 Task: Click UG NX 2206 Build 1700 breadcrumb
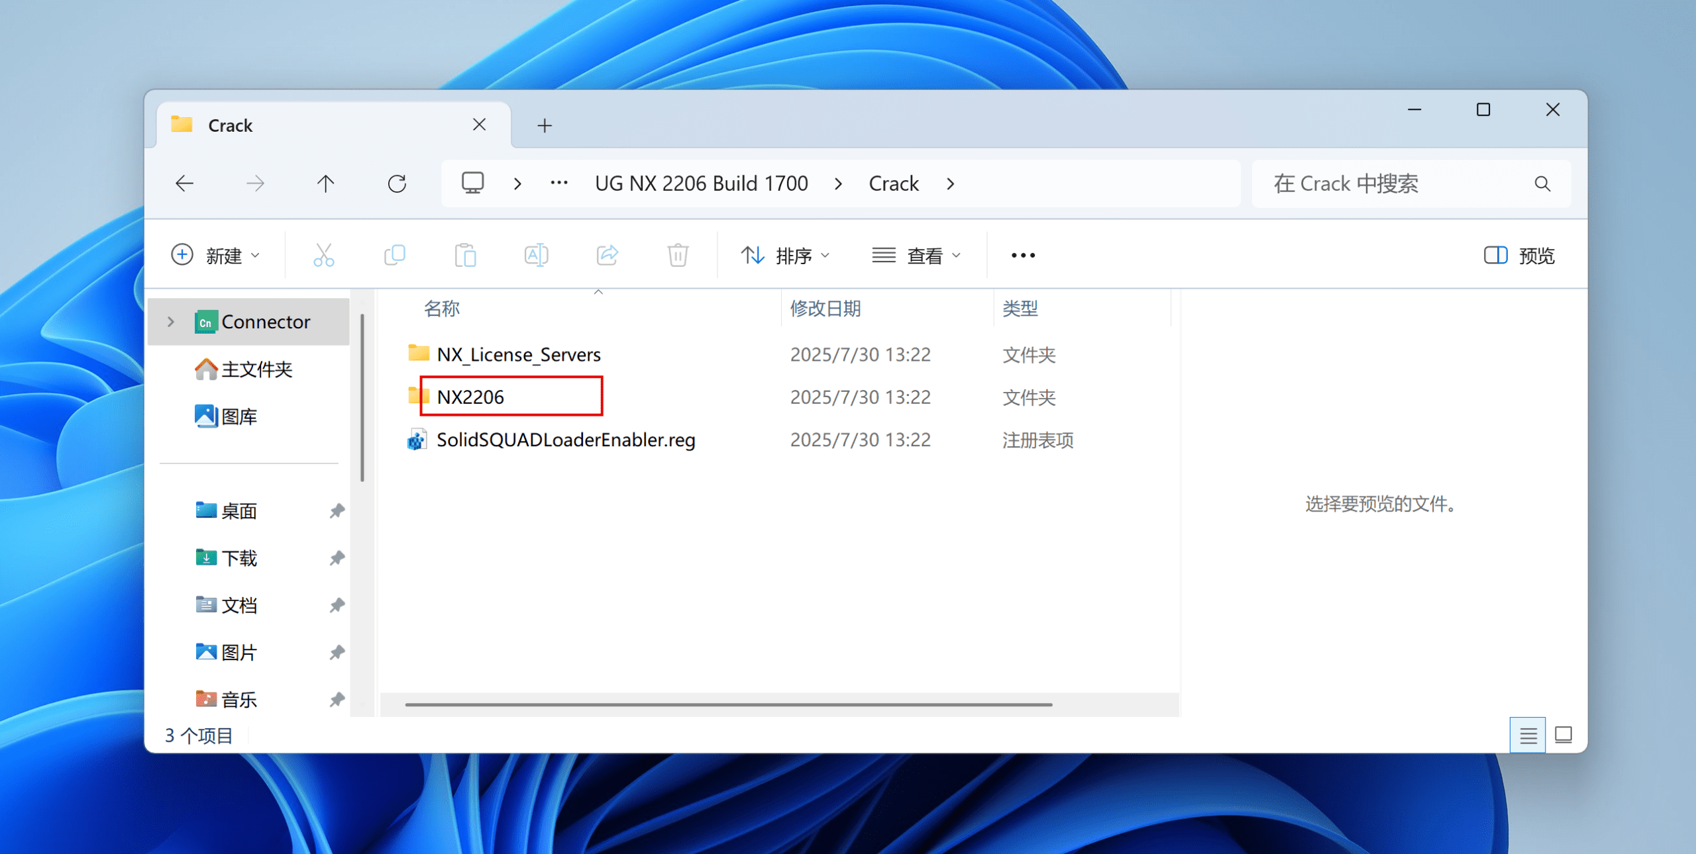pos(701,183)
